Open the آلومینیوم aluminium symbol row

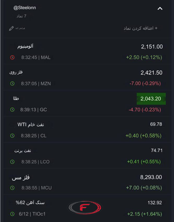[x=87, y=51]
